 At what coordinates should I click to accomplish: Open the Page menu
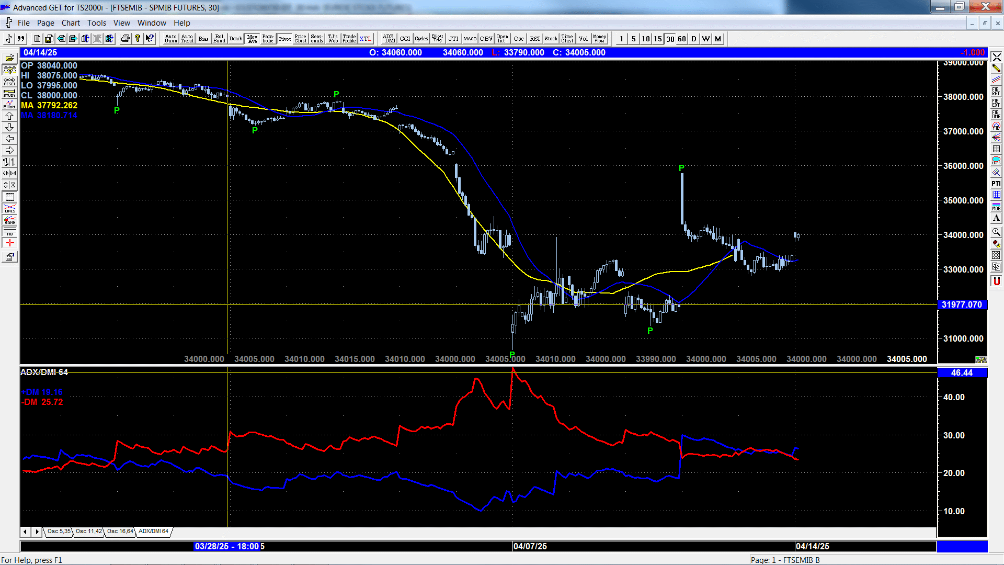click(x=45, y=23)
